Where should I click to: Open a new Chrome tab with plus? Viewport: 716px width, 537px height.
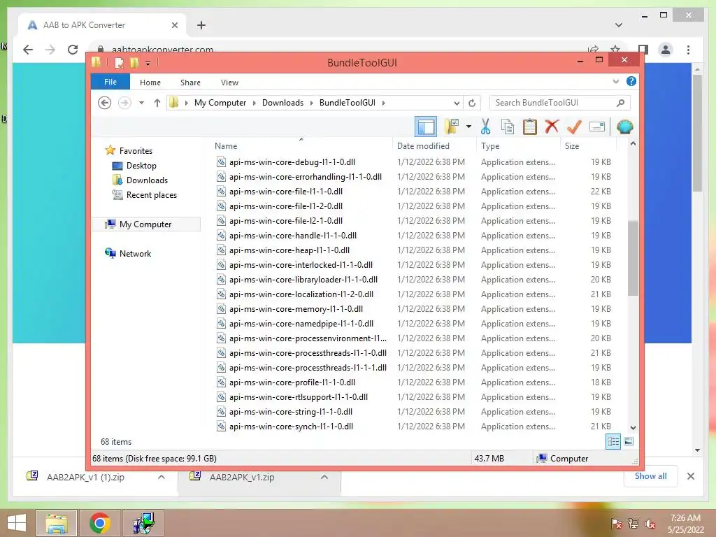click(x=201, y=25)
